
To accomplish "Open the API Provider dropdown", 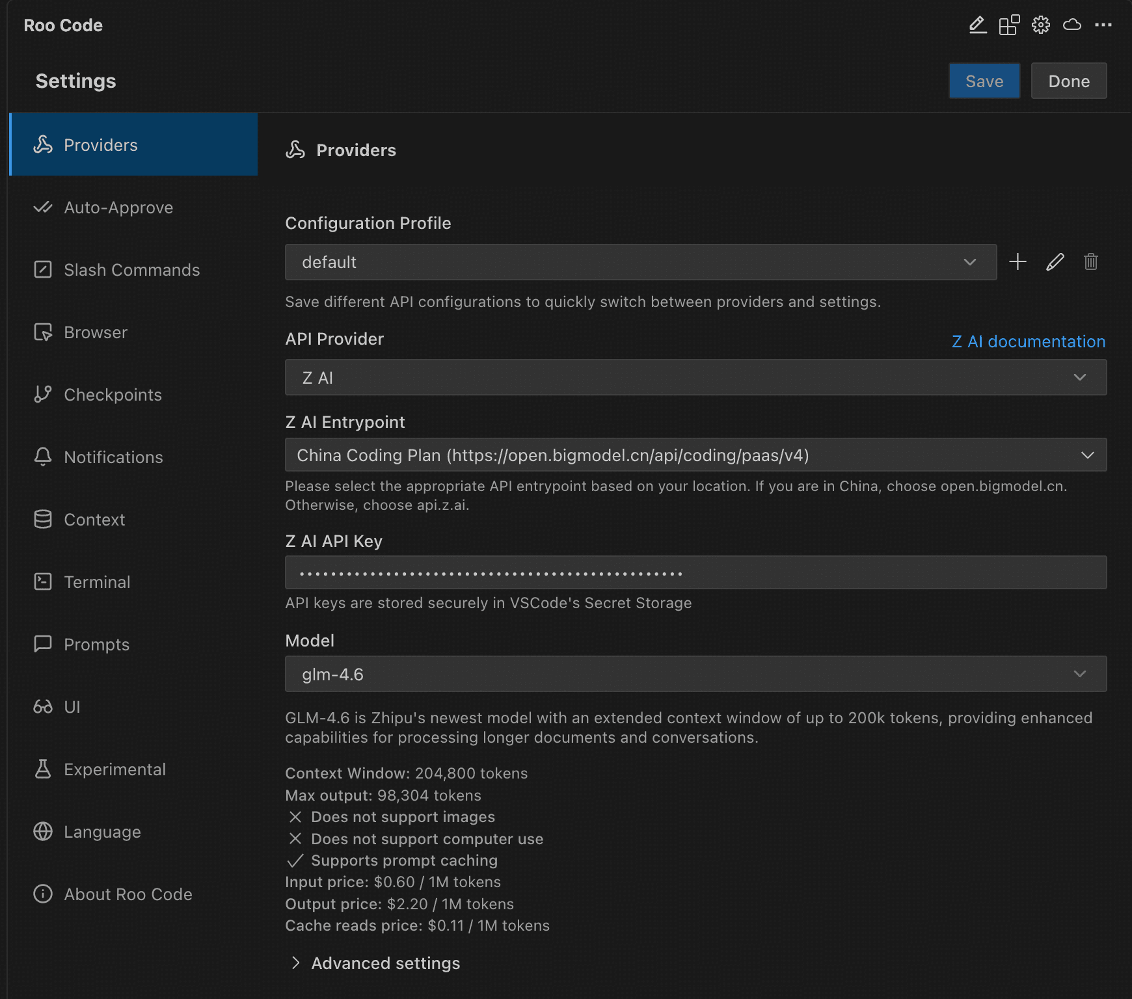I will [x=695, y=378].
